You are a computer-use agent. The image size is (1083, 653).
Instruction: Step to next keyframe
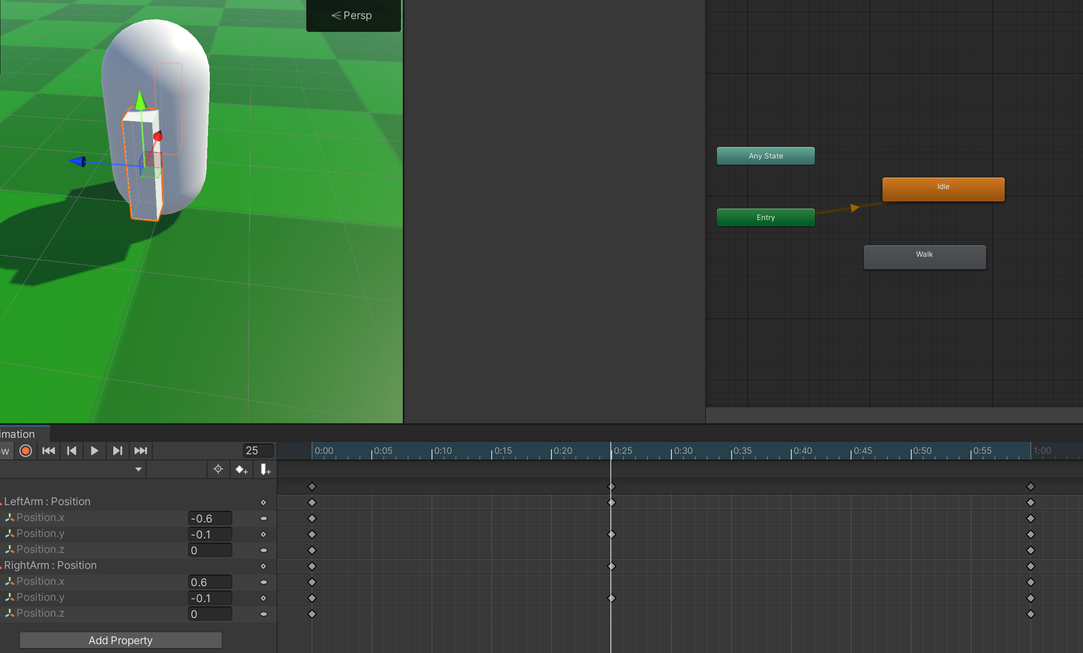click(x=117, y=451)
